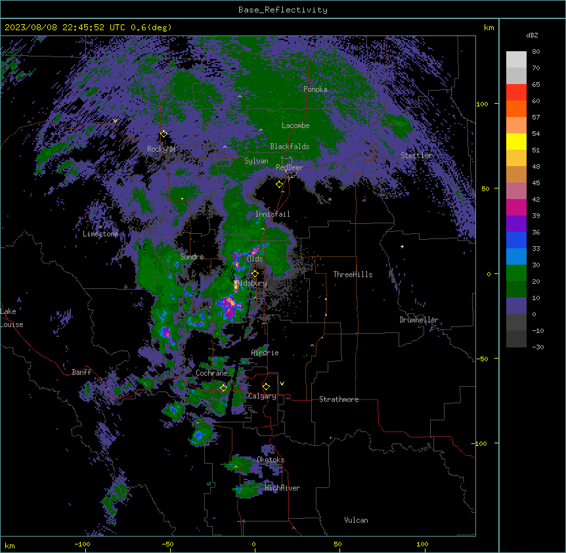Click the white 70-80 dBZ legend swatch
566x553 pixels.
(516, 59)
